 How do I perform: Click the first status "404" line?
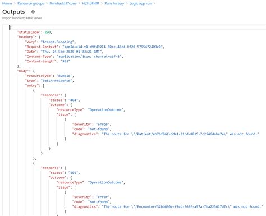tap(64, 100)
